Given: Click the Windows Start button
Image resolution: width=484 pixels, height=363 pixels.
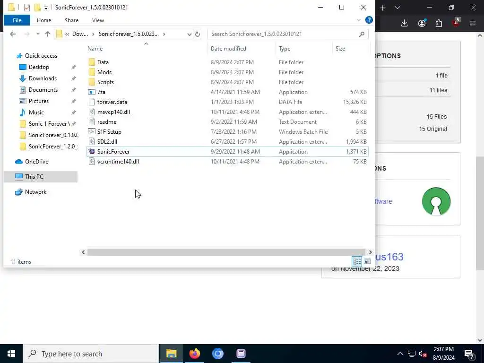Looking at the screenshot, I should [x=11, y=354].
